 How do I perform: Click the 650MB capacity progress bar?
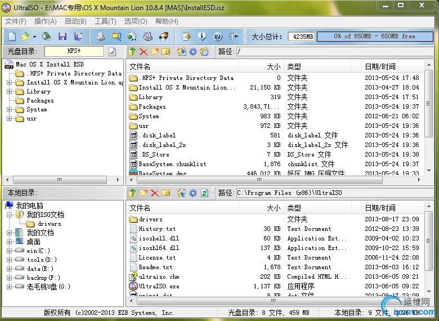375,37
